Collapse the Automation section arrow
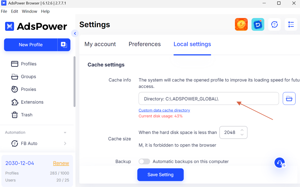Image resolution: width=300 pixels, height=187 pixels. pos(65,132)
